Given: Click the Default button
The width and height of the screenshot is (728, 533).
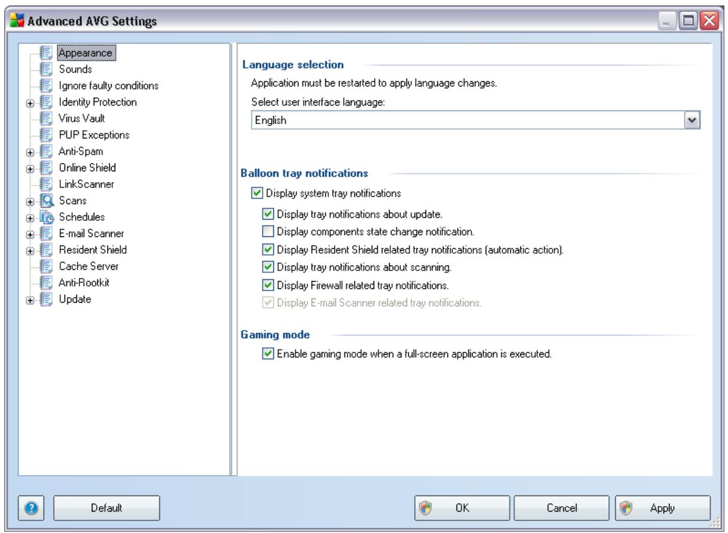Looking at the screenshot, I should (107, 508).
